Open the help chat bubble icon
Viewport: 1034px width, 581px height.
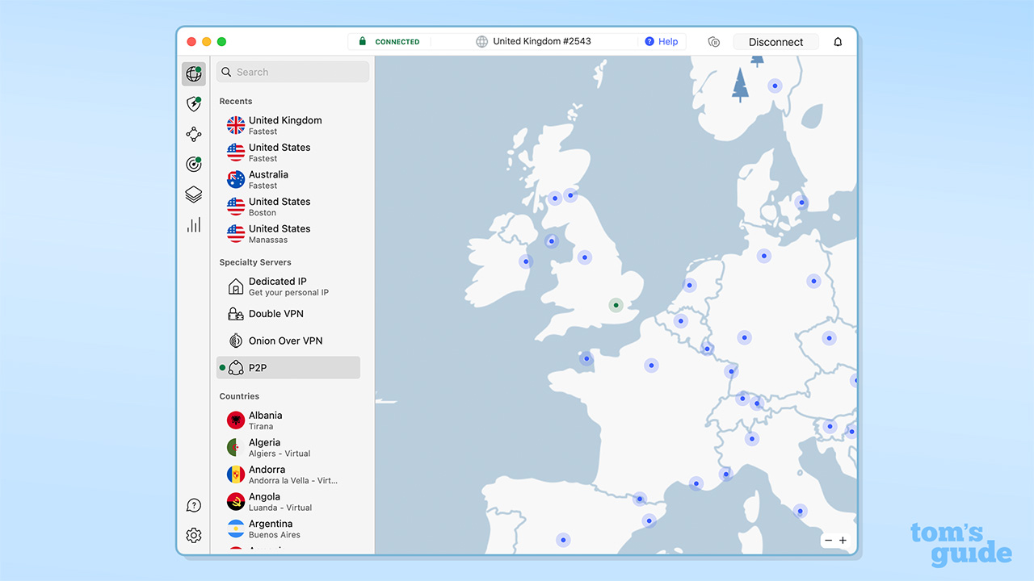click(x=194, y=505)
